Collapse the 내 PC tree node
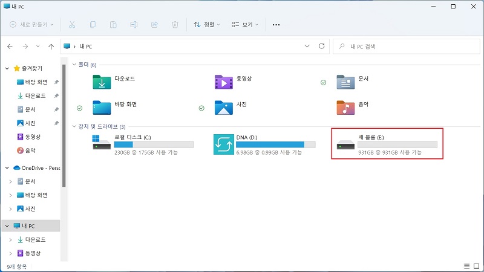 7,226
